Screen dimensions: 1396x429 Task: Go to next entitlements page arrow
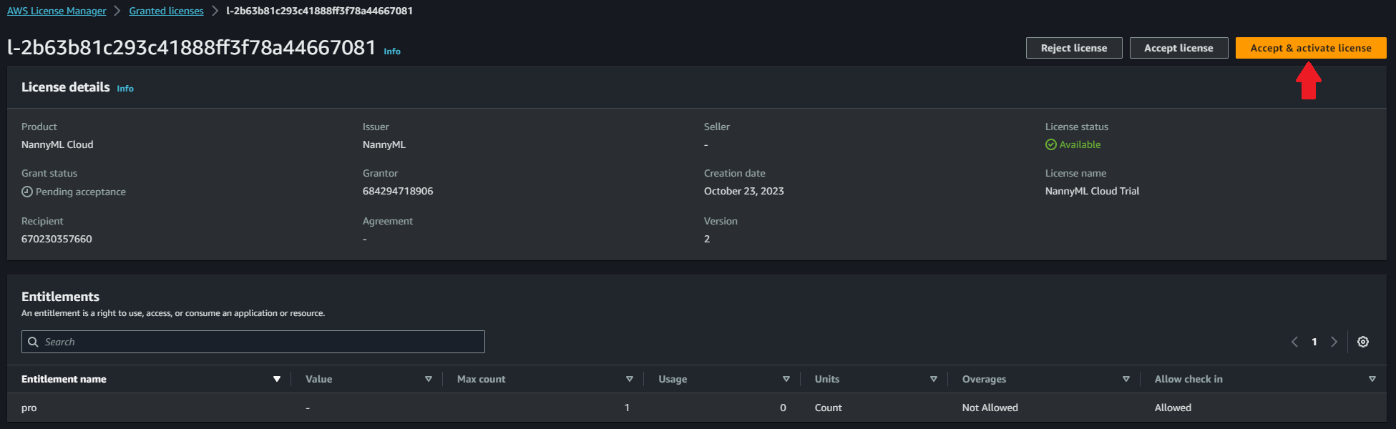1334,342
